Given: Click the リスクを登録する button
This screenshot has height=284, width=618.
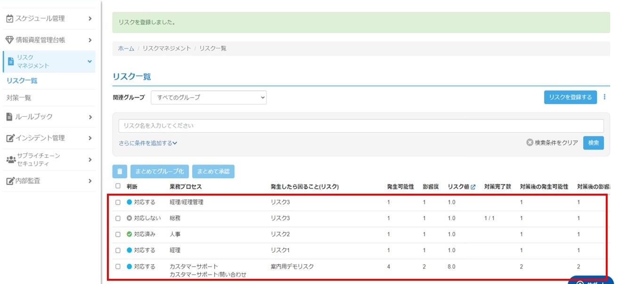Looking at the screenshot, I should tap(570, 97).
